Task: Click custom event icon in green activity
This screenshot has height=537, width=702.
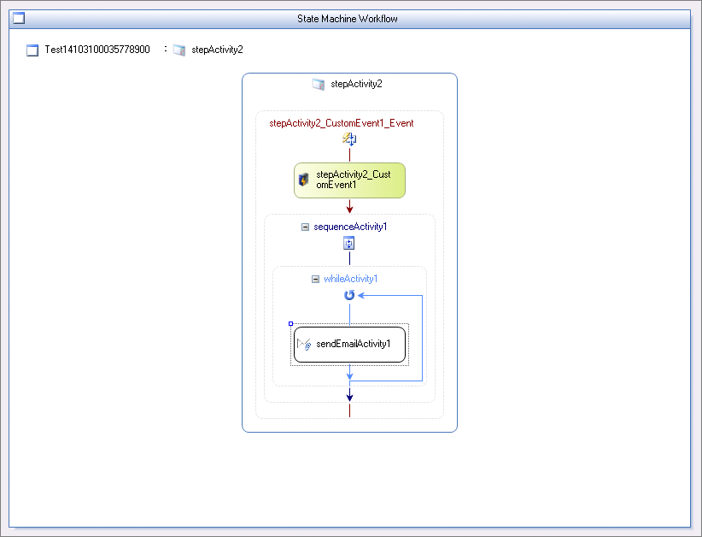Action: [303, 180]
